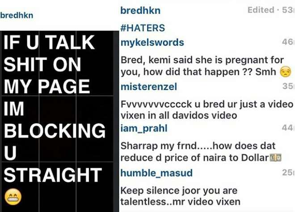Select the iam_prahl comment about naira
Screen dimensions: 295x212
(x=201, y=152)
